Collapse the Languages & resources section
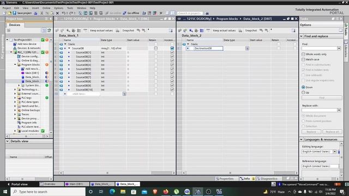Screen dimensions: 349x196 point(302,139)
